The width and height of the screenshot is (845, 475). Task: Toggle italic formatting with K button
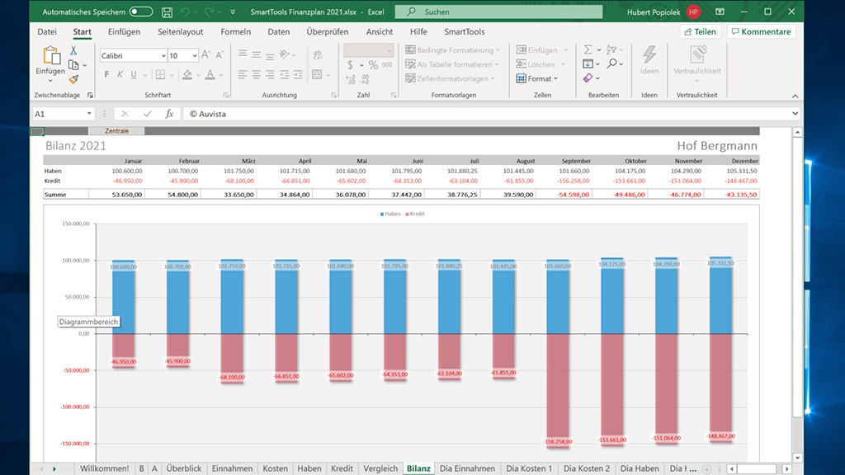tap(120, 74)
